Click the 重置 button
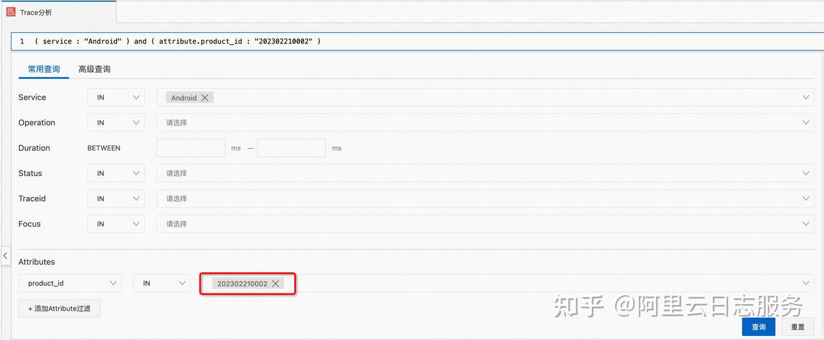Image resolution: width=824 pixels, height=340 pixels. (798, 327)
